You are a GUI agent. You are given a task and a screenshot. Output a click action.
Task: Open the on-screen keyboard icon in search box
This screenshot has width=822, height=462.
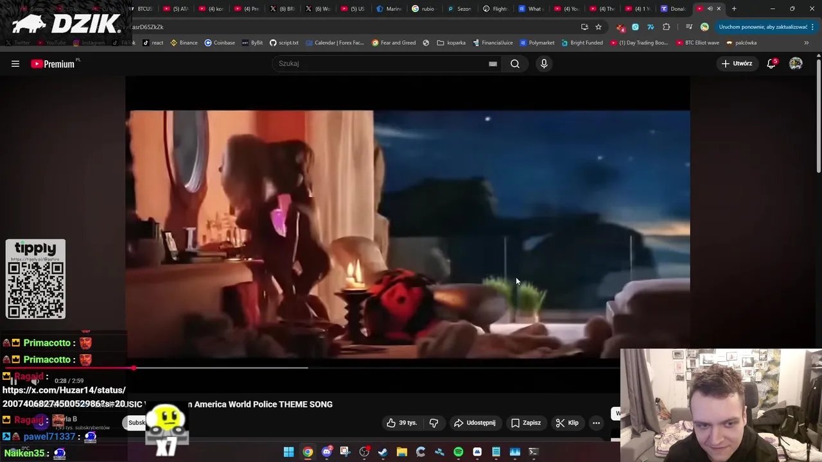click(493, 64)
